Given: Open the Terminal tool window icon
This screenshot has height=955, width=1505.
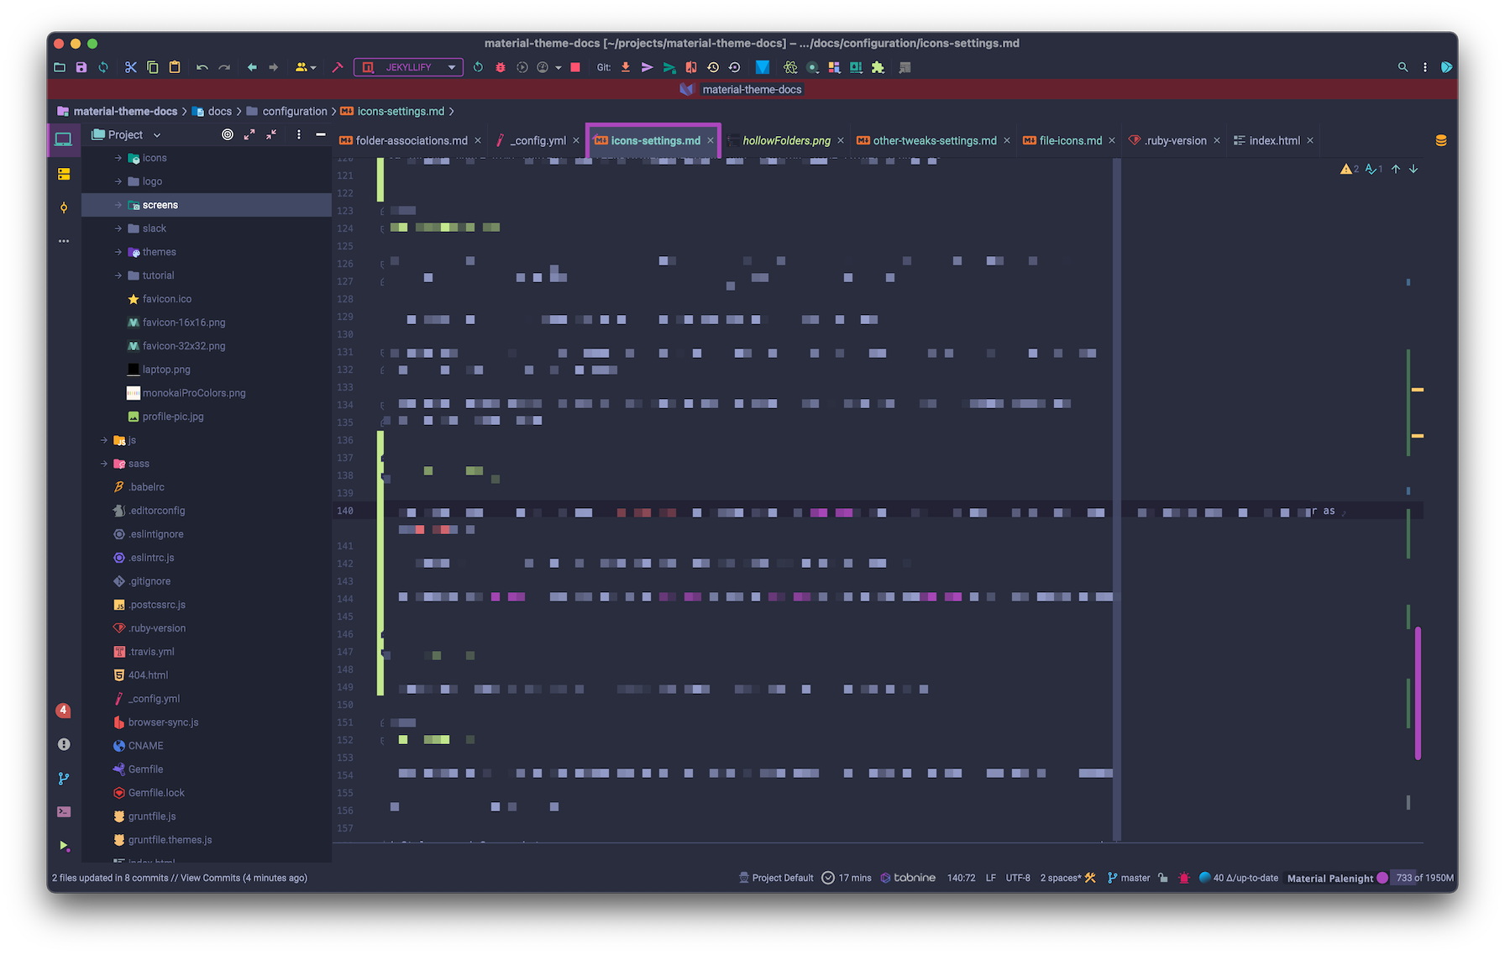Looking at the screenshot, I should point(64,811).
